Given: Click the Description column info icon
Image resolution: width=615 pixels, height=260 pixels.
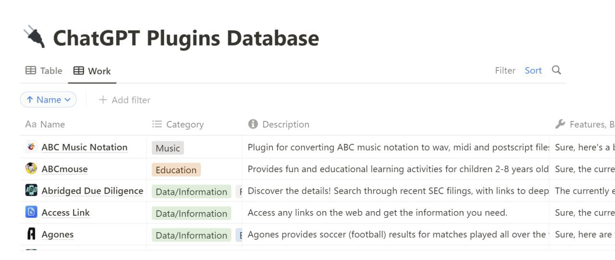Looking at the screenshot, I should pos(253,124).
